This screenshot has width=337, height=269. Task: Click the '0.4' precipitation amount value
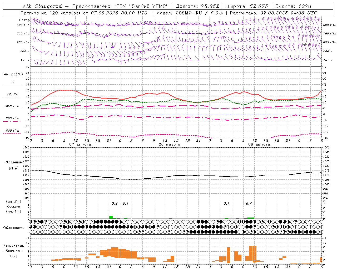coord(249,204)
